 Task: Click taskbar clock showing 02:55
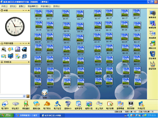[152, 115]
